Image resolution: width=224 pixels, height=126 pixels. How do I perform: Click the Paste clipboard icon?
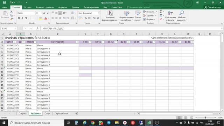[x=5, y=13]
